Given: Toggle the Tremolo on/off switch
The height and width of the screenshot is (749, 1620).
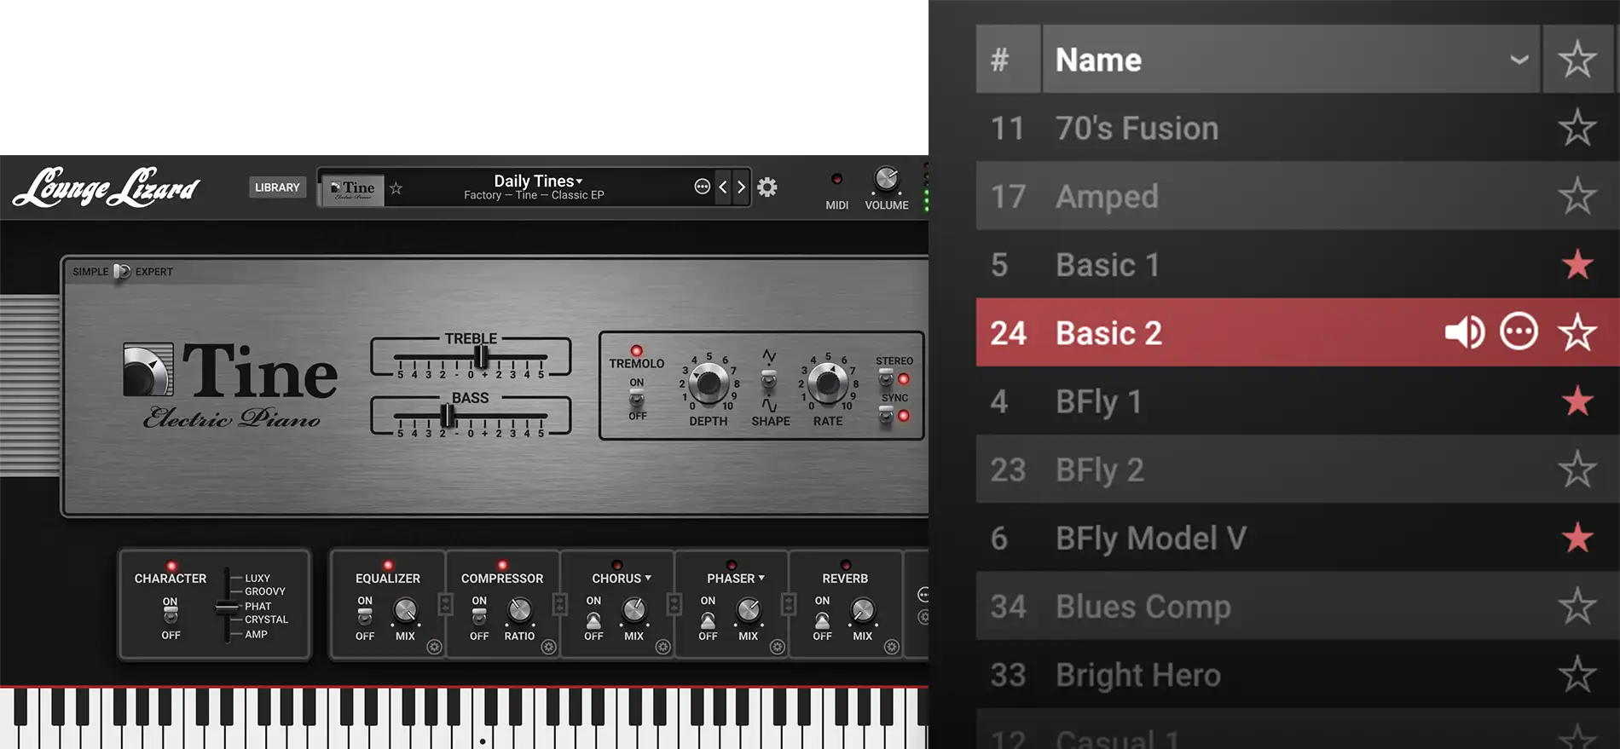Looking at the screenshot, I should point(637,399).
